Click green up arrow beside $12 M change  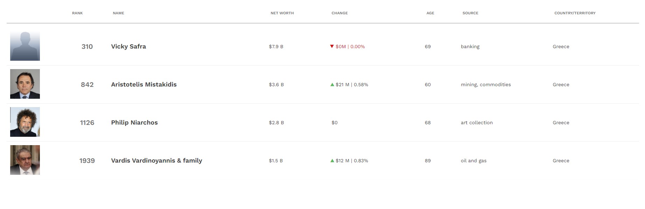[x=332, y=161]
